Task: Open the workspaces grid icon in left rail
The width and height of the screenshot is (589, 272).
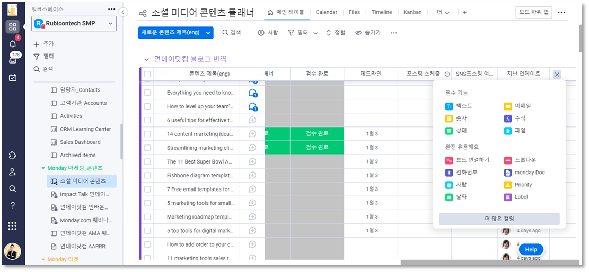Action: (12, 26)
